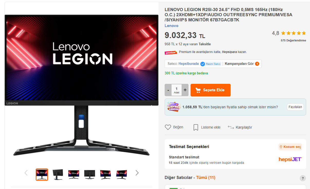Click the shopping cart icon in Sepete Ekle

point(198,90)
